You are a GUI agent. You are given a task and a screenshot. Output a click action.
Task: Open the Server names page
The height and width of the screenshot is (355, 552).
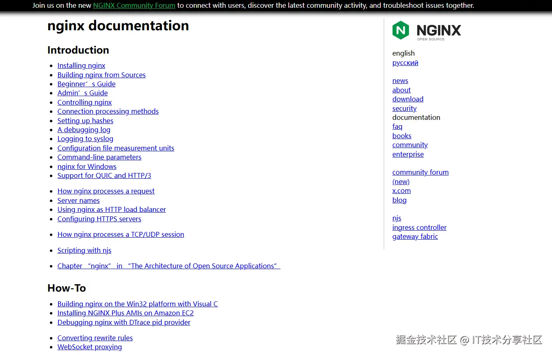[x=79, y=200]
